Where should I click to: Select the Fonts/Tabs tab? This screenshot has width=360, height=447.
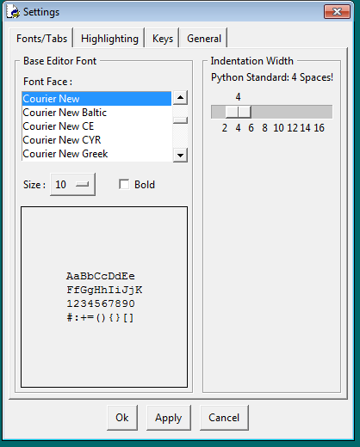41,38
